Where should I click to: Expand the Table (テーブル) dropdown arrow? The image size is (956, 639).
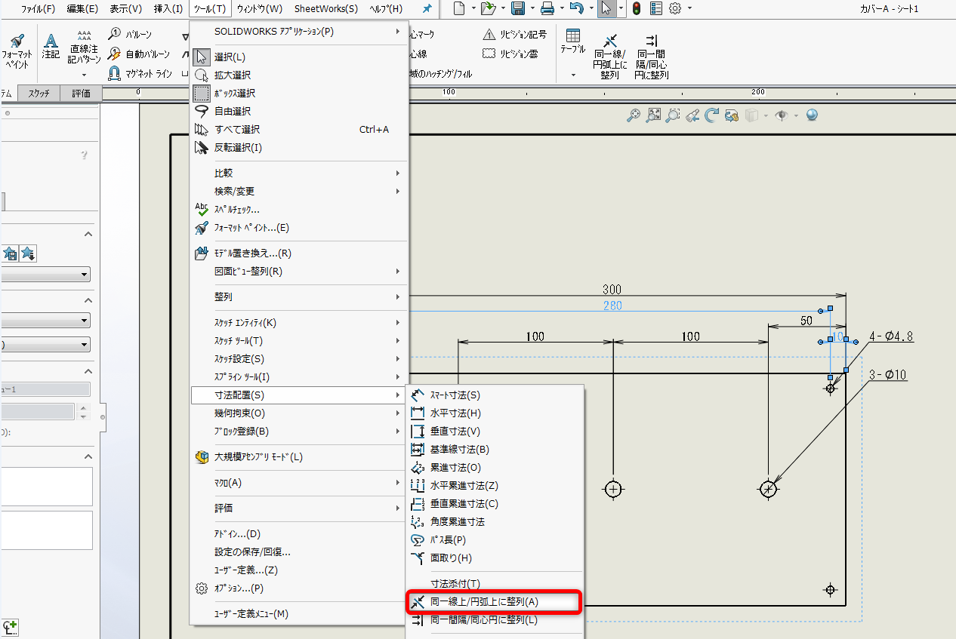(573, 75)
